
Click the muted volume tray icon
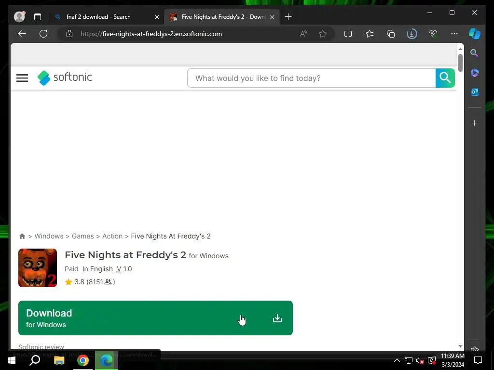[420, 360]
